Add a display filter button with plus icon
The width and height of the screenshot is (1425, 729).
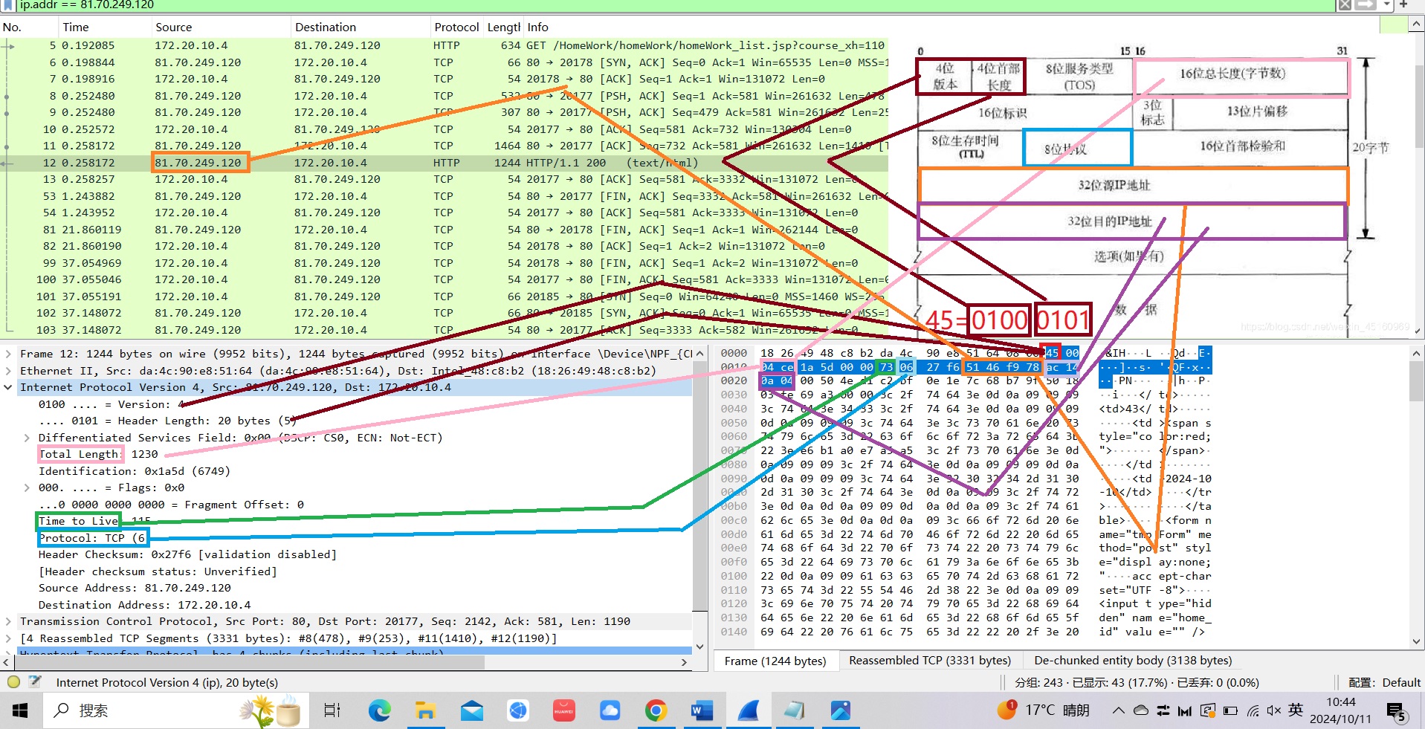(x=1404, y=5)
